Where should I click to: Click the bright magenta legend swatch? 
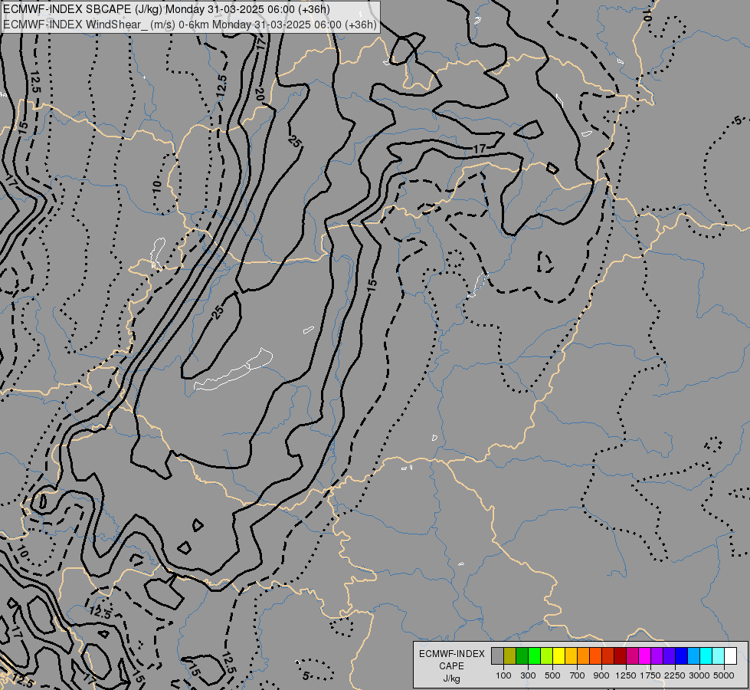(644, 656)
